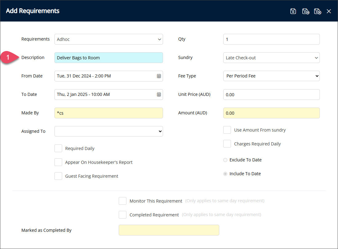Open the Requirements dropdown showing Adhoc
This screenshot has height=249, width=338.
109,39
